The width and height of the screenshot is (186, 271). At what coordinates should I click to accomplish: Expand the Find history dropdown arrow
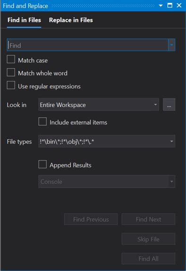pos(172,45)
